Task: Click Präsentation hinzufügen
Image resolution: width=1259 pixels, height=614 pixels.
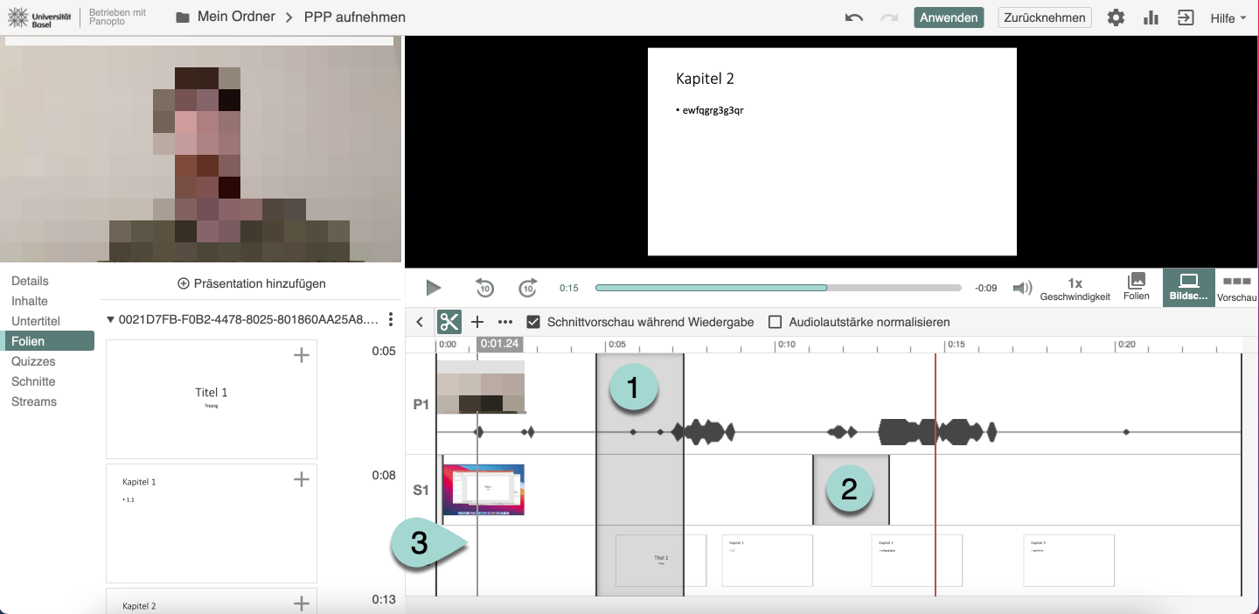Action: tap(252, 283)
